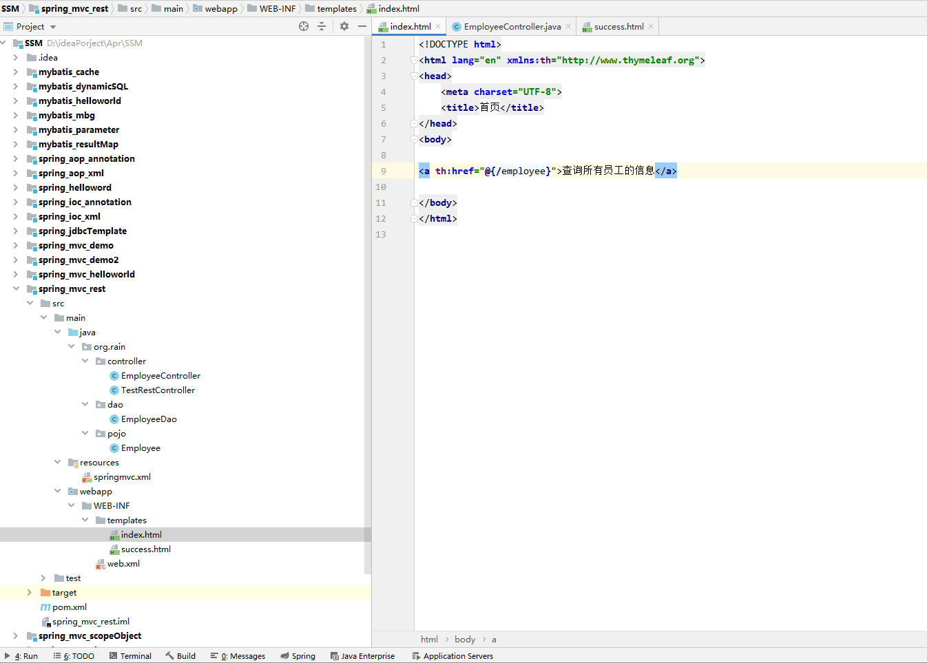Select spring_mvc_scopeObject module
This screenshot has width=927, height=663.
[x=90, y=636]
